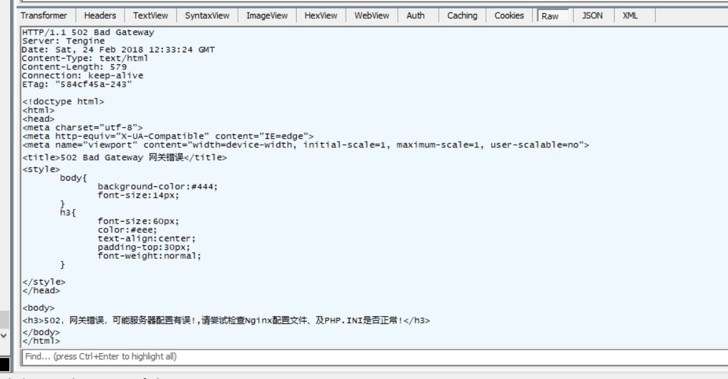Switch to the Transformer tab
Screen dimensions: 728x379
click(44, 16)
